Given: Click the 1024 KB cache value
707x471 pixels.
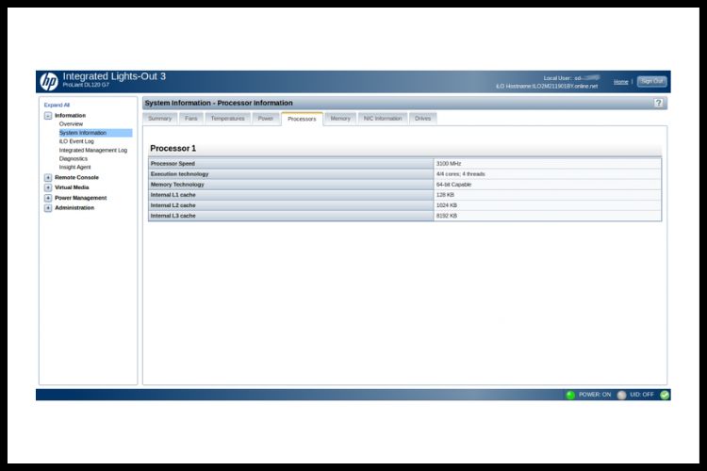Looking at the screenshot, I should tap(447, 205).
